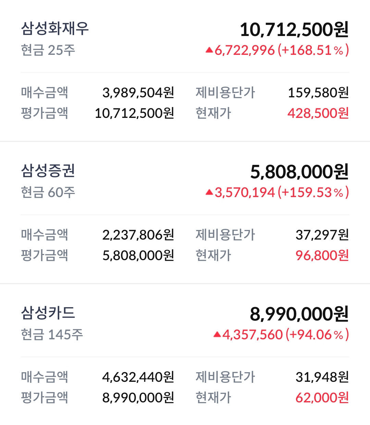Select the 31,948원 average cost price
The height and width of the screenshot is (425, 370).
[322, 377]
